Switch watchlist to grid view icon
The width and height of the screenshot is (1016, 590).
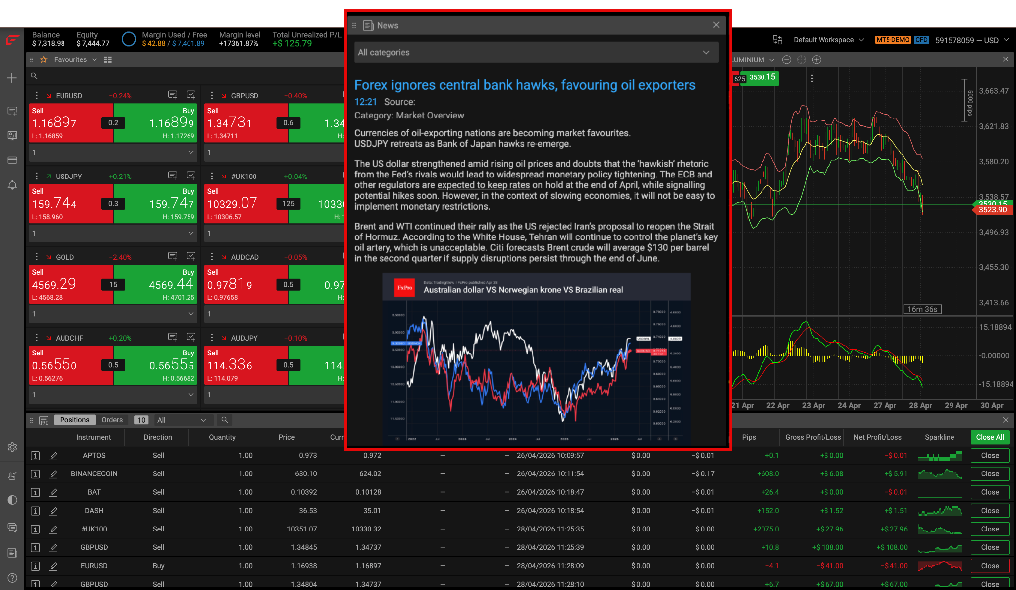coord(108,59)
